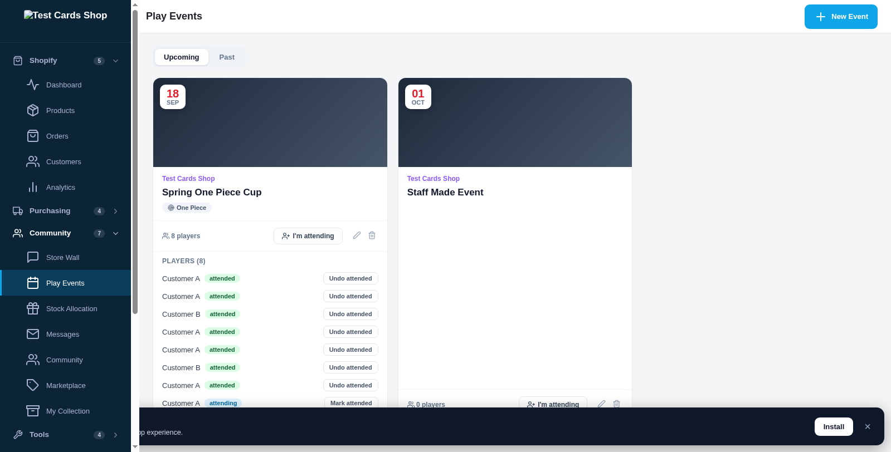The height and width of the screenshot is (452, 891).
Task: Click the sidebar vertical scrollbar
Action: (135, 161)
